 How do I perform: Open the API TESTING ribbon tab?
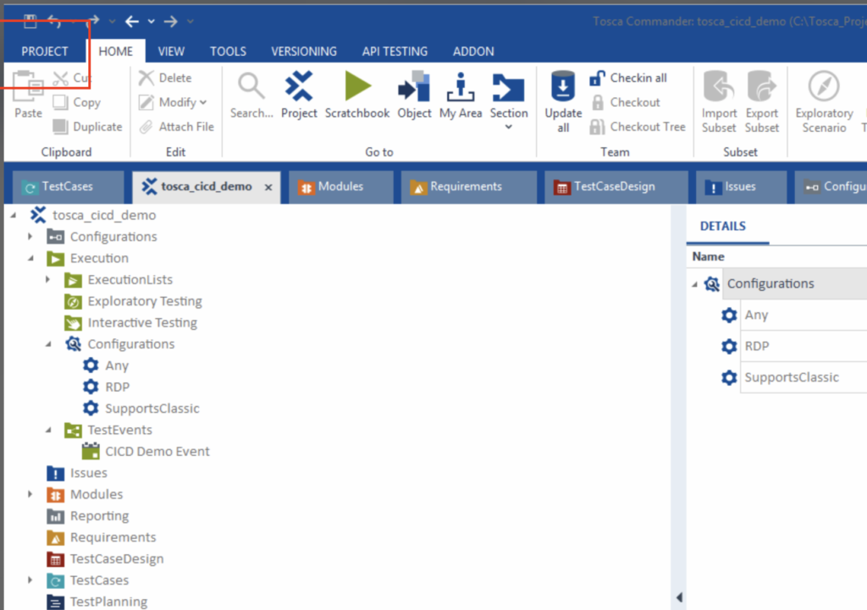click(x=395, y=52)
